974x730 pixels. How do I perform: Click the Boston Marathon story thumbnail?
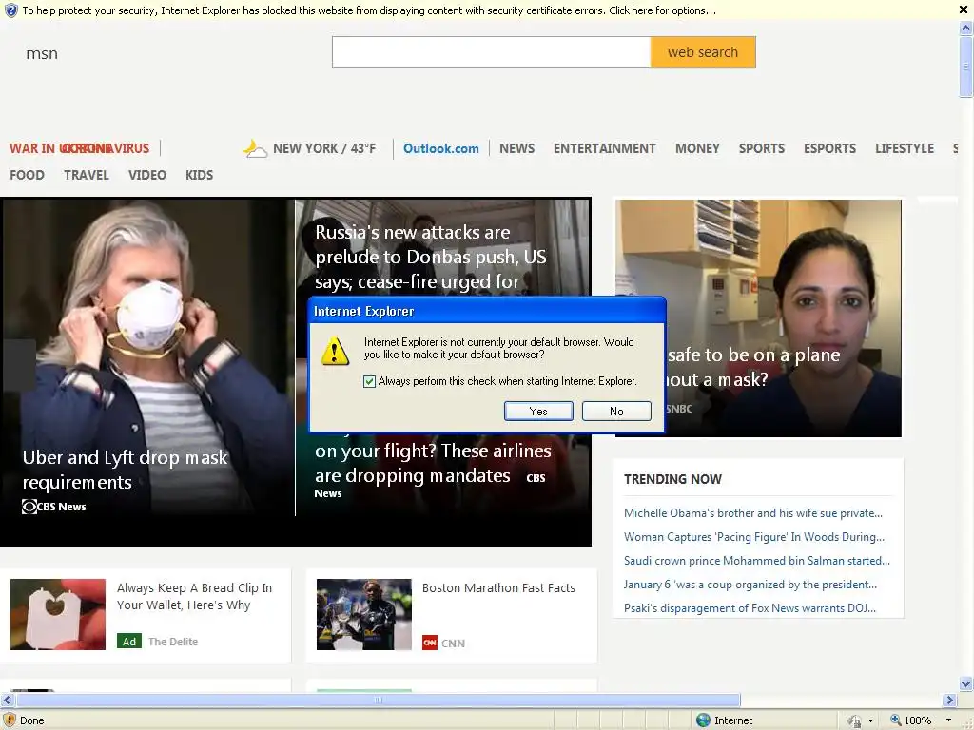(x=364, y=615)
